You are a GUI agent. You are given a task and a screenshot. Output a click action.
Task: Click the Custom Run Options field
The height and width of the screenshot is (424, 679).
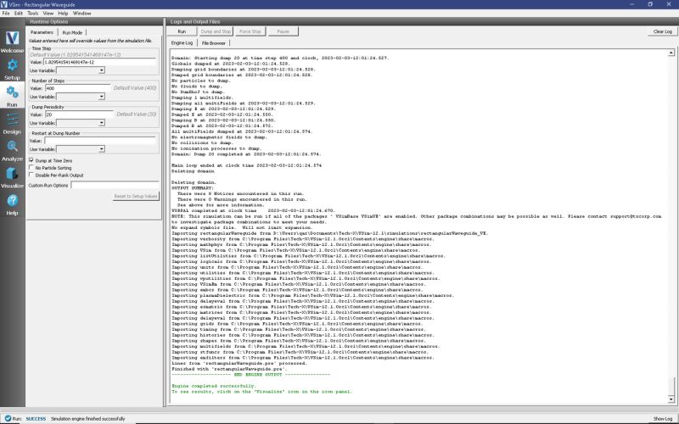115,185
